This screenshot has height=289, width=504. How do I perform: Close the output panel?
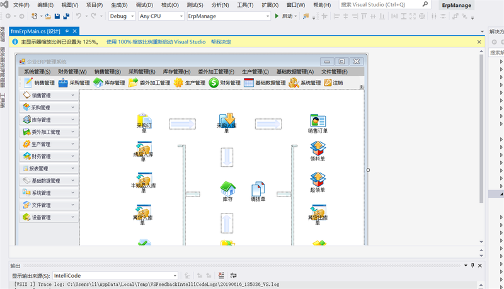pyautogui.click(x=479, y=265)
